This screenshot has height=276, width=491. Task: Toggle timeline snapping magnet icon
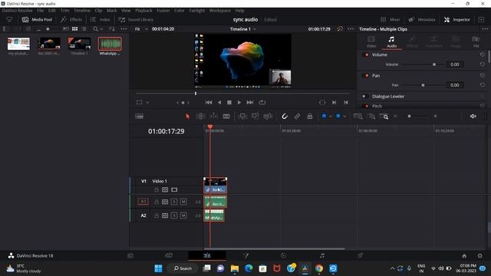coord(285,117)
